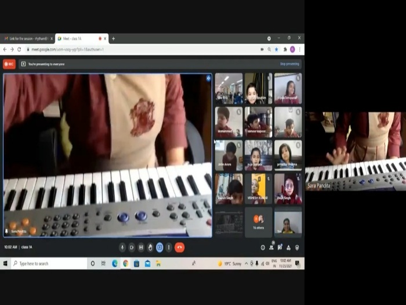Click the volume icon in system tray
The height and width of the screenshot is (305, 406).
pyautogui.click(x=267, y=264)
